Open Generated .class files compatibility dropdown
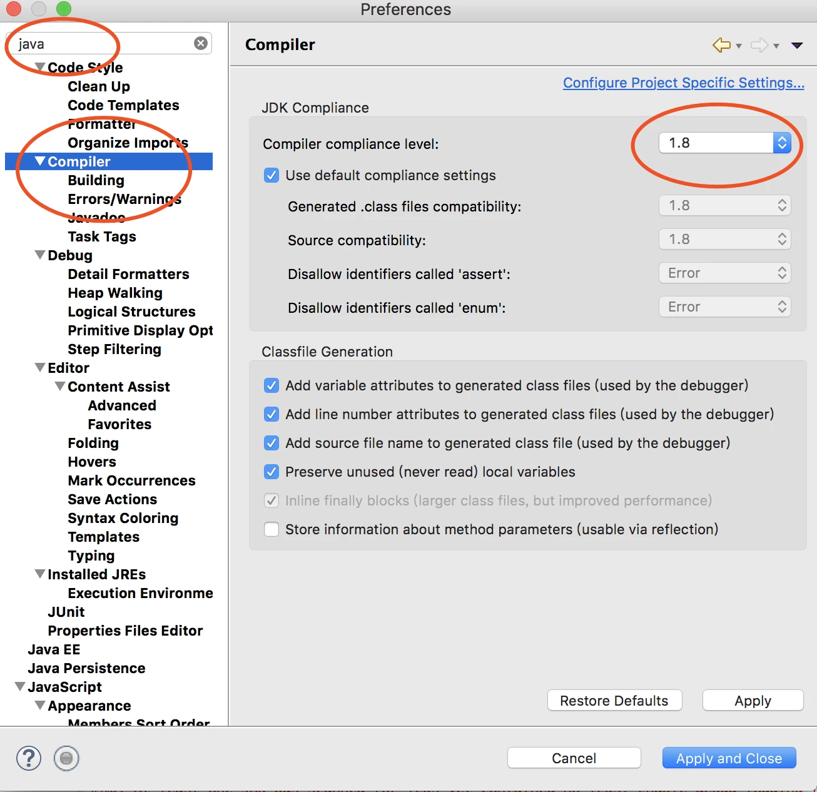Image resolution: width=817 pixels, height=792 pixels. [x=725, y=205]
